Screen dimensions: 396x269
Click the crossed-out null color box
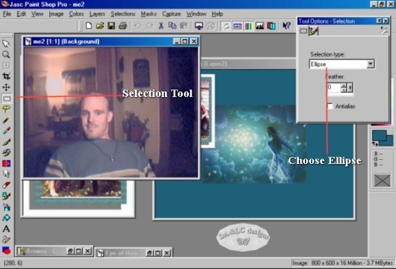pyautogui.click(x=382, y=181)
